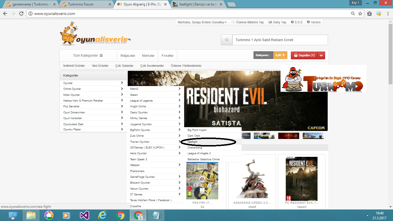393x221 pixels.
Task: Open notepad icon in taskbar
Action: point(156,215)
